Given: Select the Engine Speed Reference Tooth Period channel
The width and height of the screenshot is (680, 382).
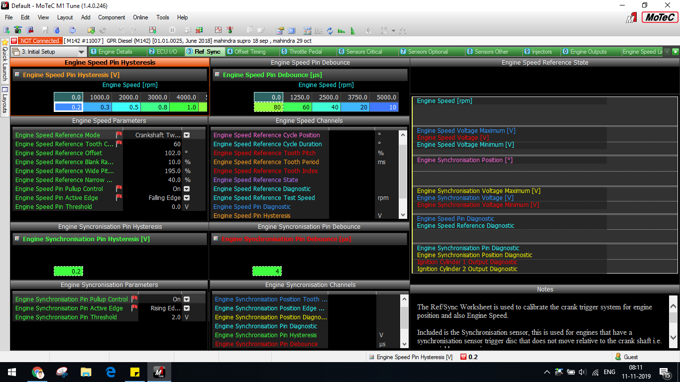Looking at the screenshot, I should [266, 162].
